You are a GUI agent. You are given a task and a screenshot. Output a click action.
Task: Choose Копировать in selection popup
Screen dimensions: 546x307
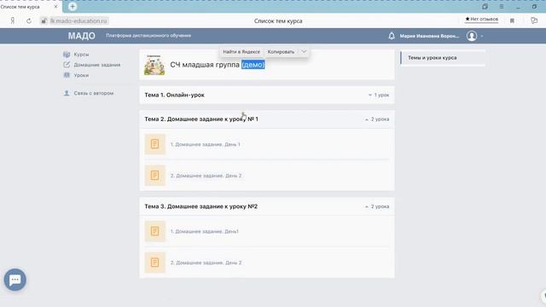tap(281, 51)
